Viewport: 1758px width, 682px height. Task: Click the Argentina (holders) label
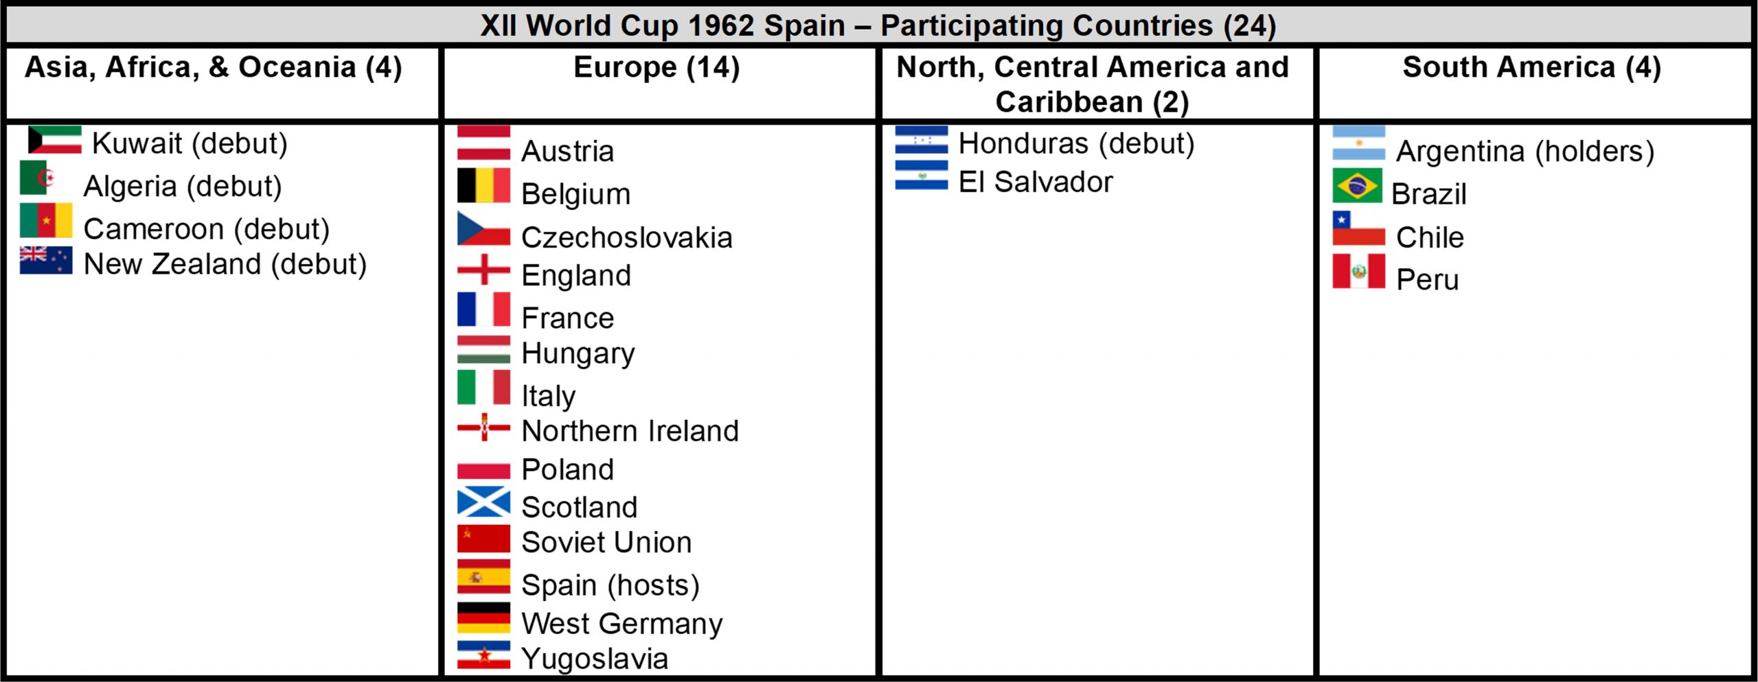[x=1525, y=152]
